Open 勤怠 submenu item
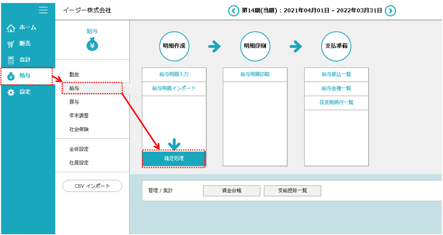The image size is (443, 235). click(x=74, y=75)
